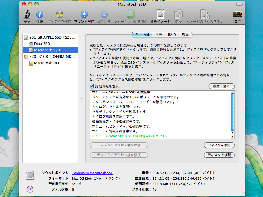The width and height of the screenshot is (263, 197).
Task: Click the ディスクのアクセス権を検証 button
Action: 119,145
